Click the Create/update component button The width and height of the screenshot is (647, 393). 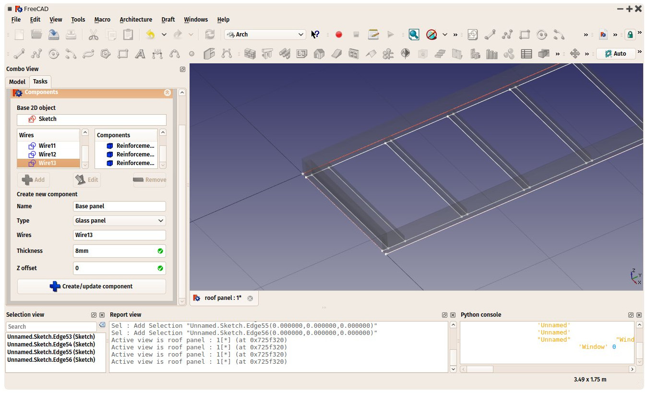click(92, 286)
